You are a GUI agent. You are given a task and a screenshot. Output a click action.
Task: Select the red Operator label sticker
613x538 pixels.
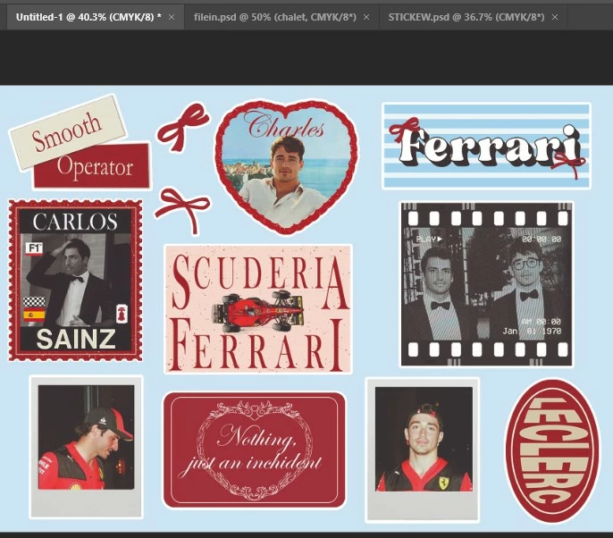tap(92, 166)
